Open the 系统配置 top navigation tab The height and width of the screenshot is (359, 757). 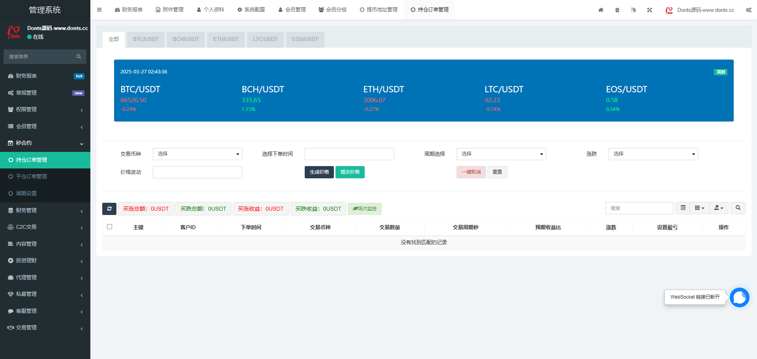pos(251,10)
